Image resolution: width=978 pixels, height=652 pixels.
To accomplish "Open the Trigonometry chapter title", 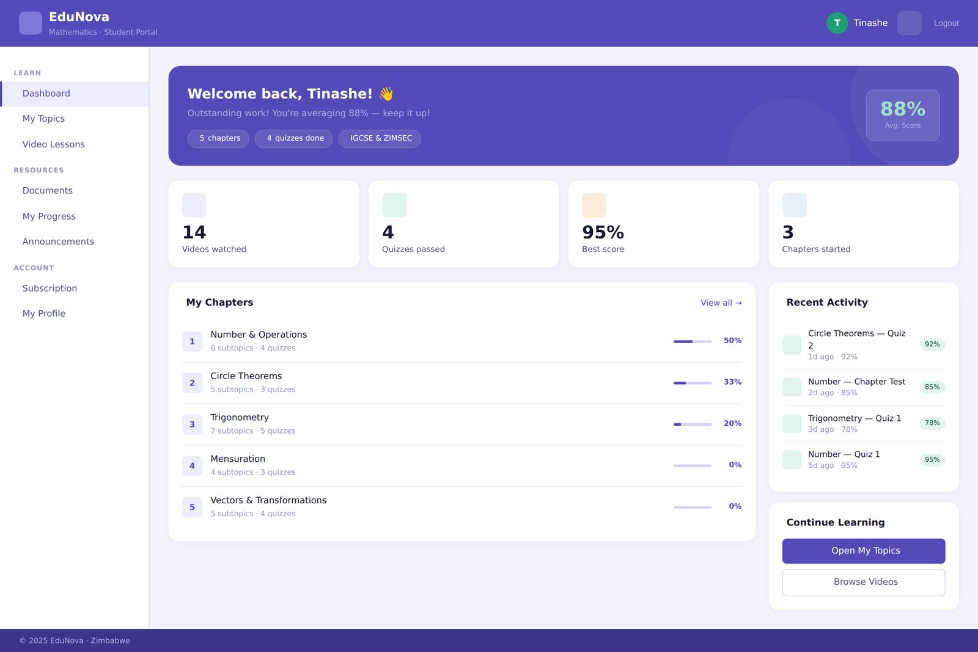I will [x=240, y=418].
